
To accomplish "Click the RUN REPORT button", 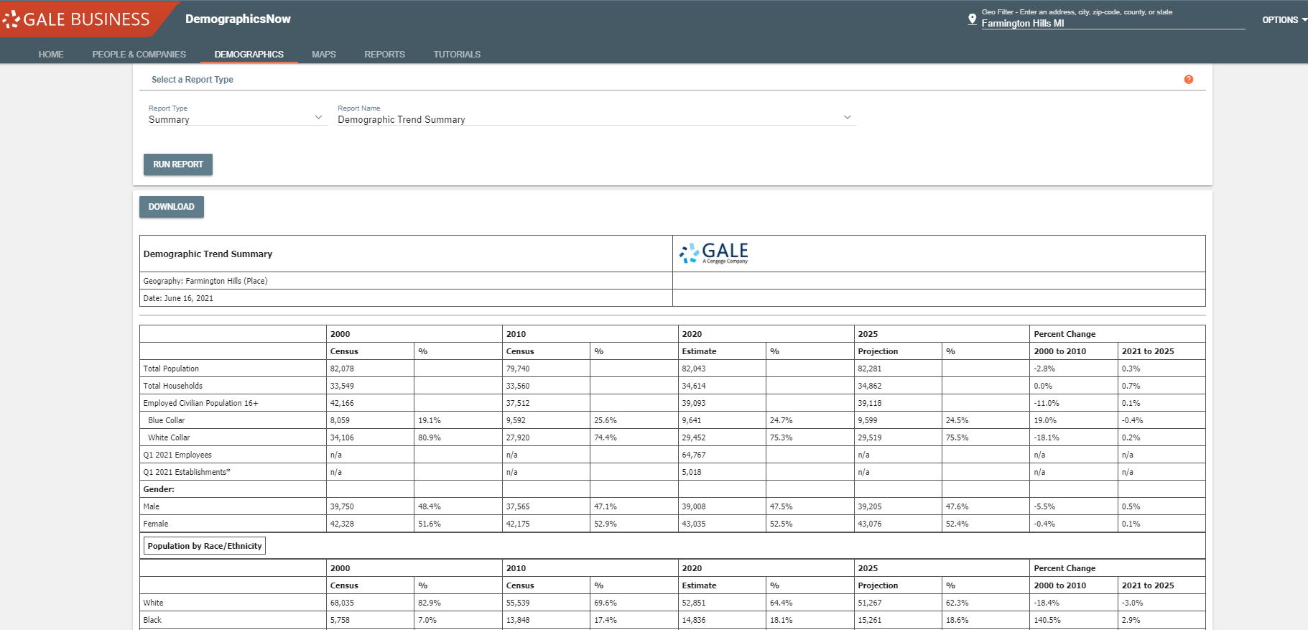I will [x=178, y=165].
